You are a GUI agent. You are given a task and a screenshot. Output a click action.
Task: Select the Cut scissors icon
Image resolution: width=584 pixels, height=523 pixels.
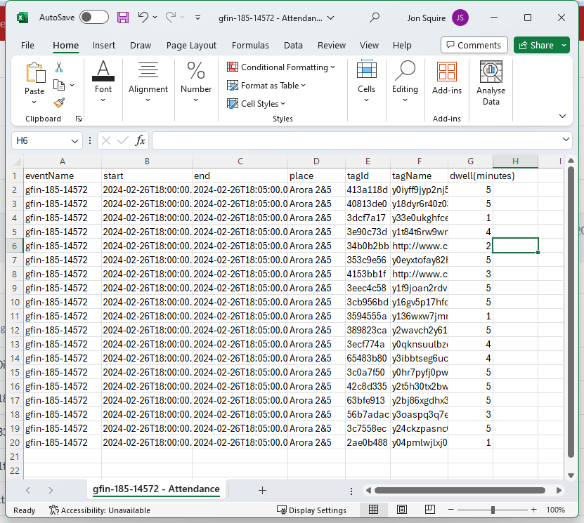pyautogui.click(x=59, y=67)
